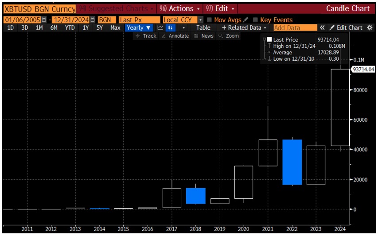Click the tall 2024 candle body
Image resolution: width=378 pixels, height=236 pixels.
tap(340, 108)
